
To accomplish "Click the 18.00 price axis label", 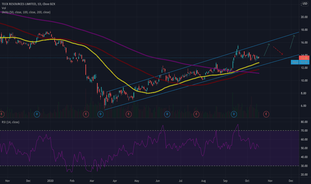I will tap(304, 30).
